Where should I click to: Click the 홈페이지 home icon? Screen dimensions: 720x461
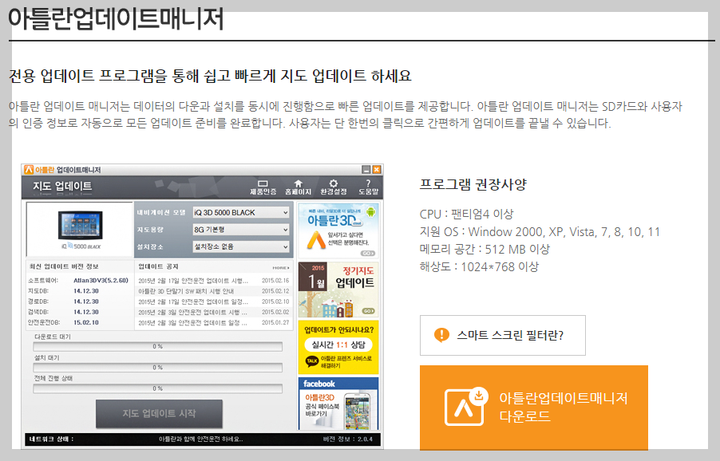click(299, 183)
